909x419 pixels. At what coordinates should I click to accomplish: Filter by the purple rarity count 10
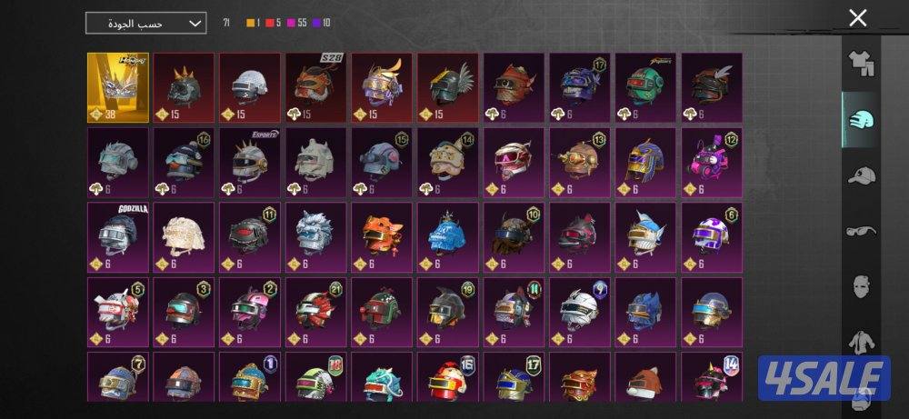click(322, 24)
